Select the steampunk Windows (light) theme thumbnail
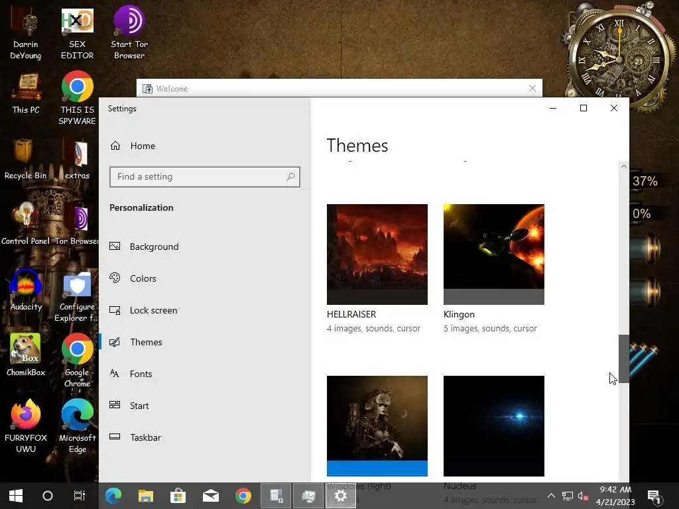The width and height of the screenshot is (679, 509). 377,426
